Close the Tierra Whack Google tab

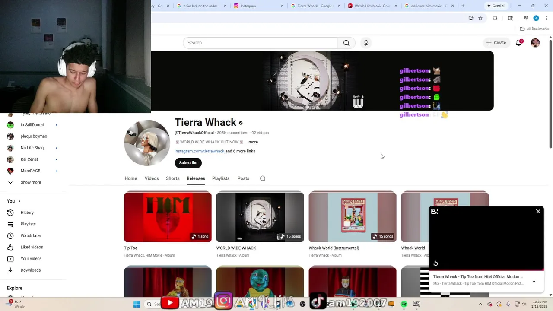pyautogui.click(x=339, y=6)
